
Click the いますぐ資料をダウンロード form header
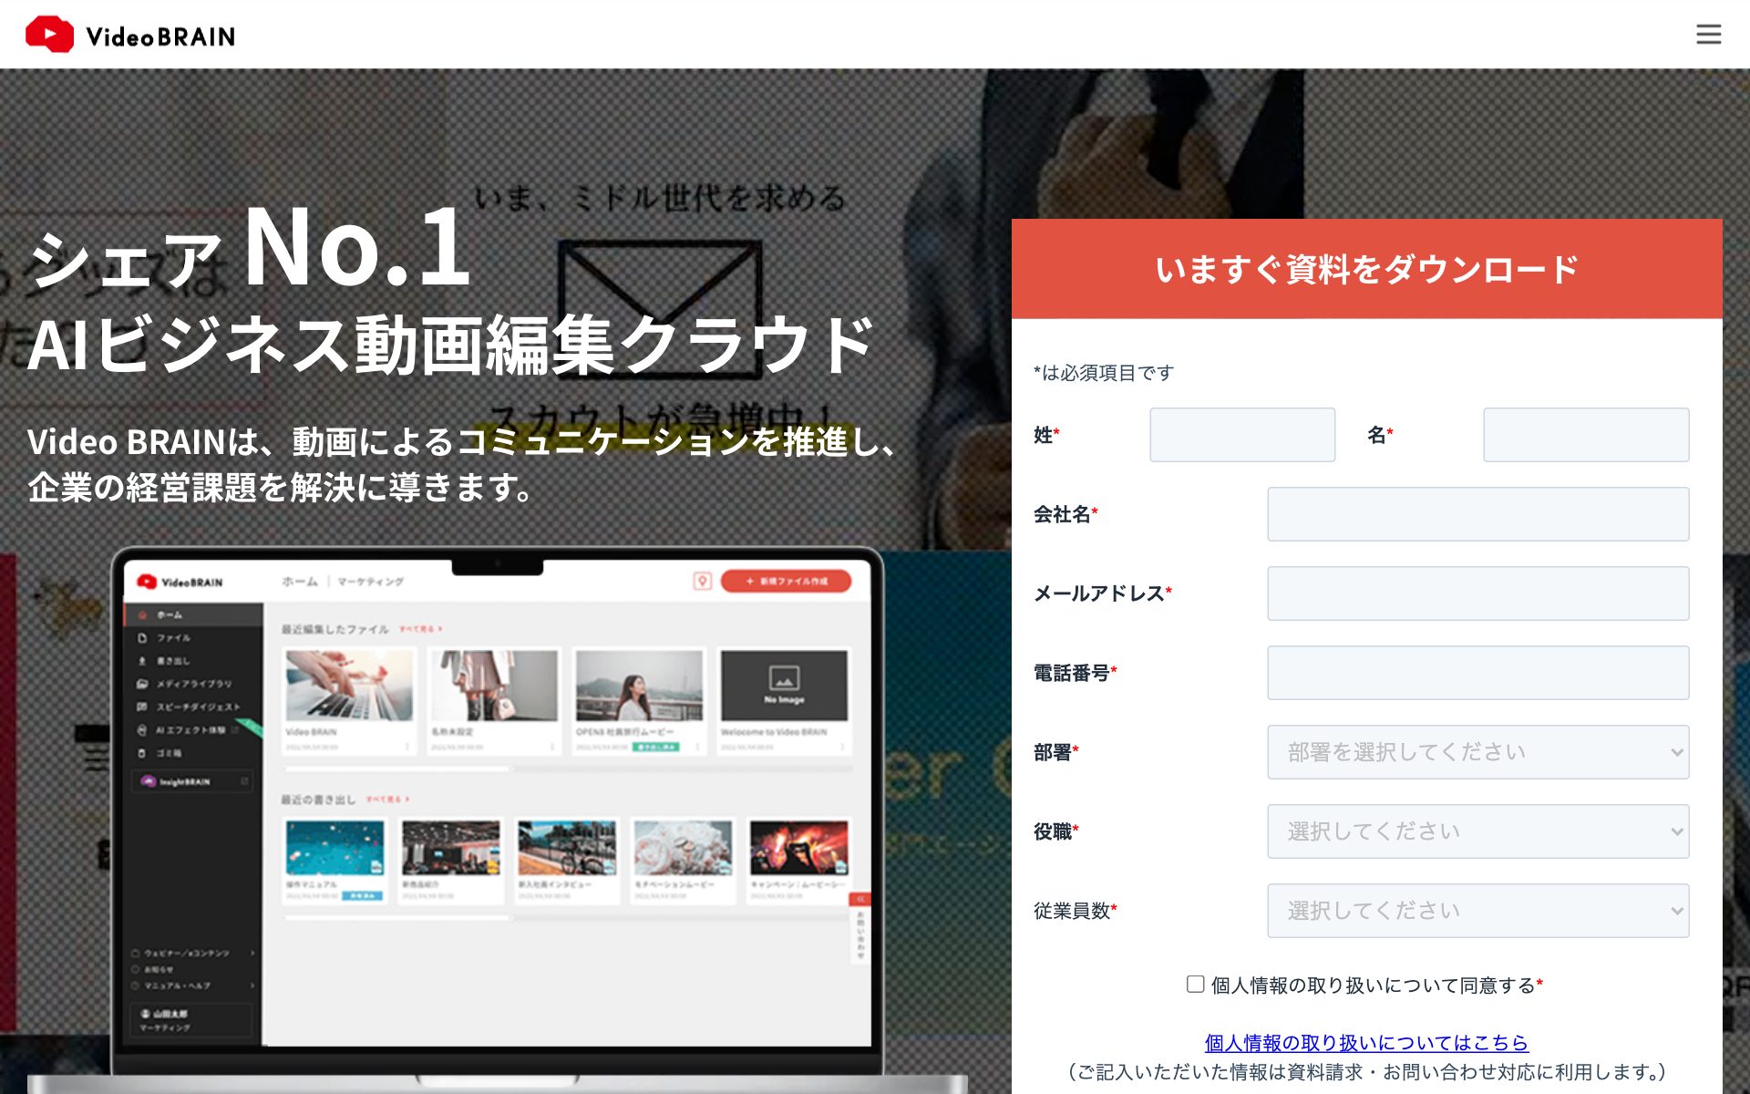tap(1366, 269)
